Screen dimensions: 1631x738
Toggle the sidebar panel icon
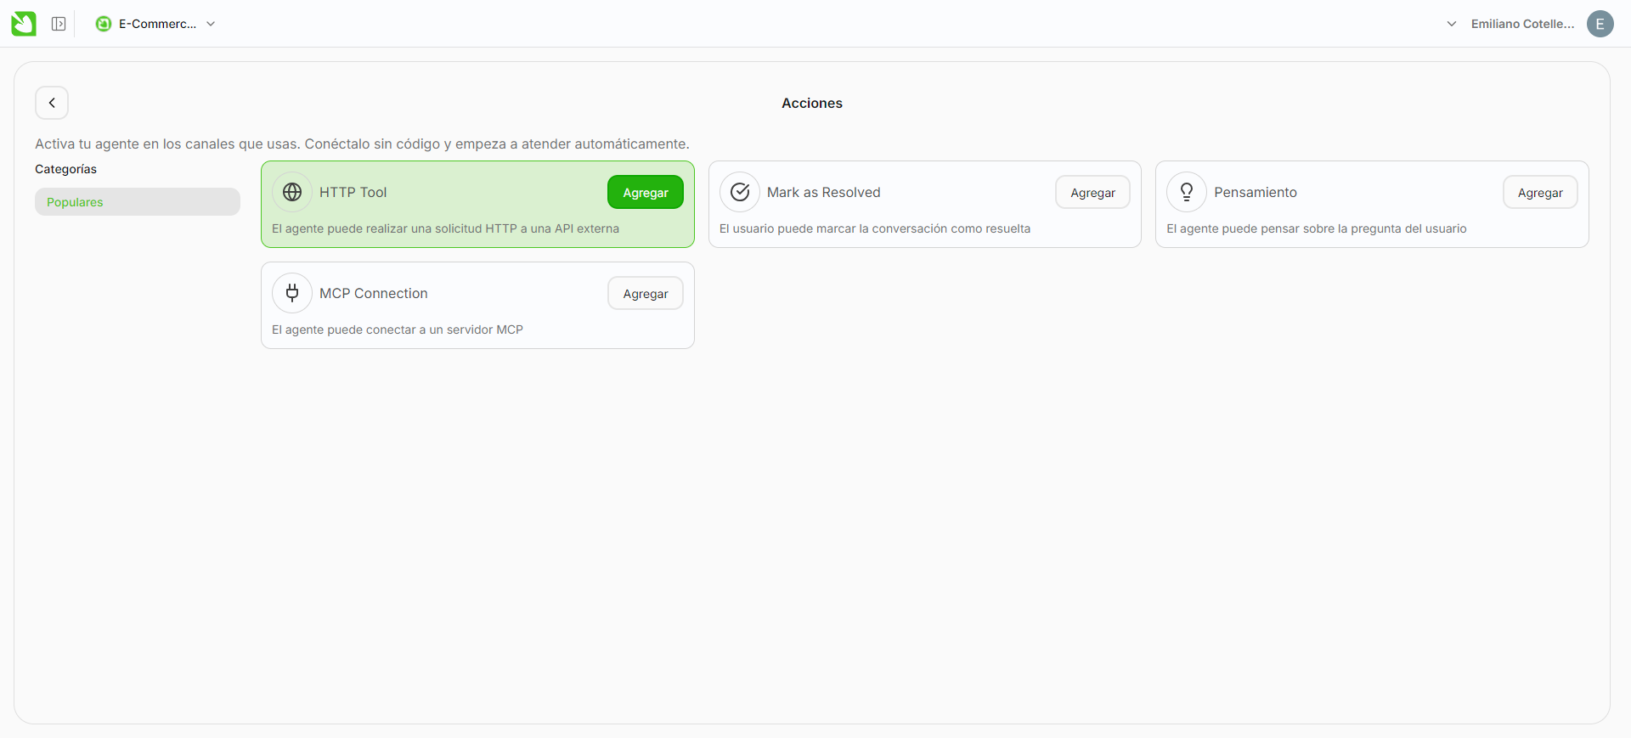(x=59, y=24)
